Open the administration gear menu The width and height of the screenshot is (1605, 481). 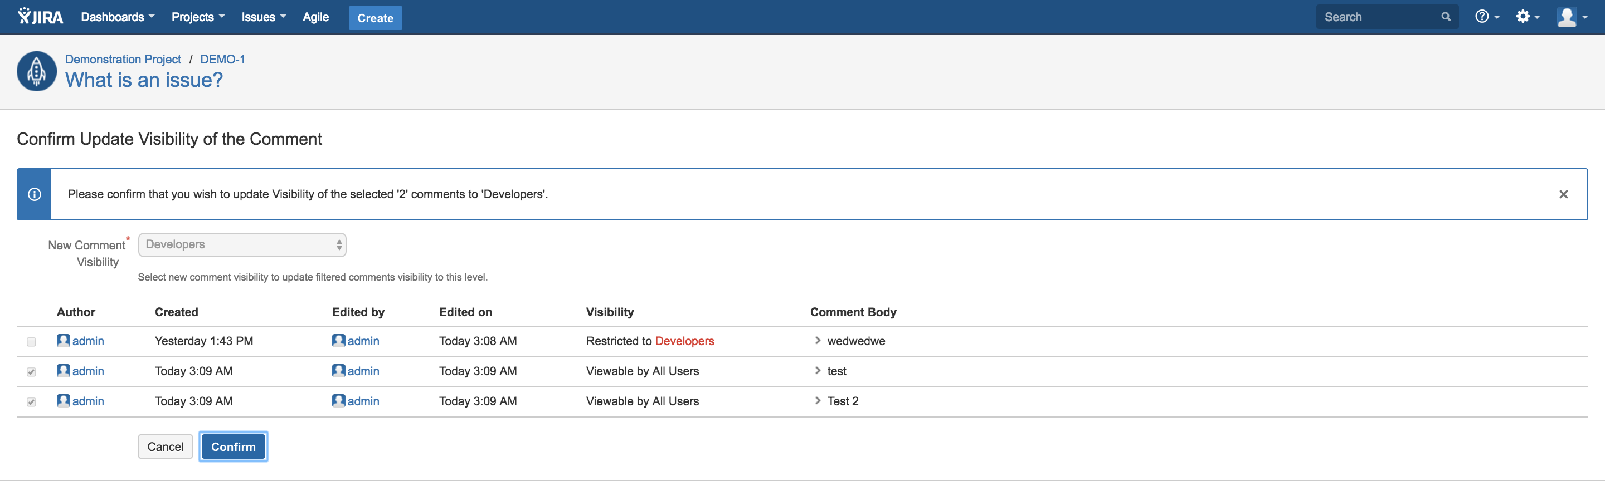[1528, 17]
